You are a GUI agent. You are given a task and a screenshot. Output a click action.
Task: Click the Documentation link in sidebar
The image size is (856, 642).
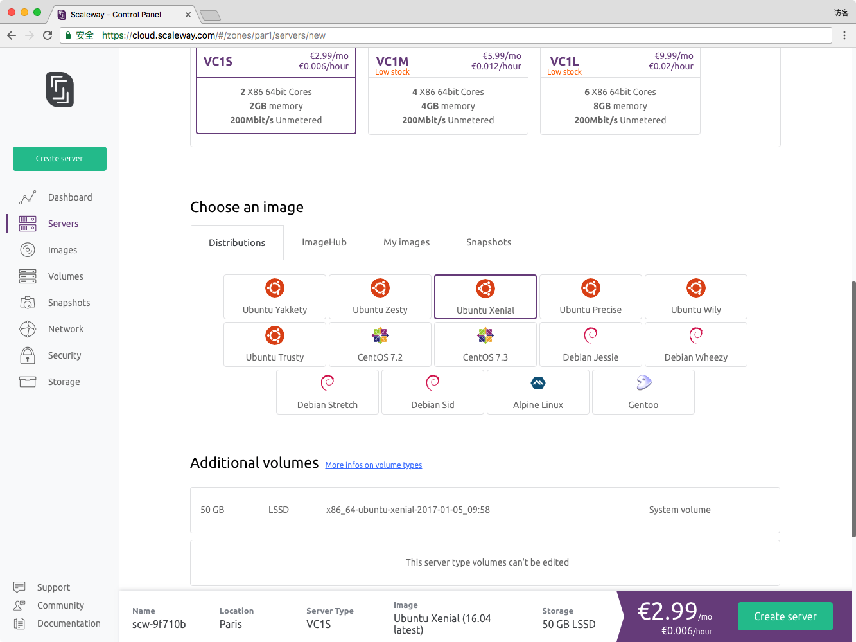coord(69,623)
